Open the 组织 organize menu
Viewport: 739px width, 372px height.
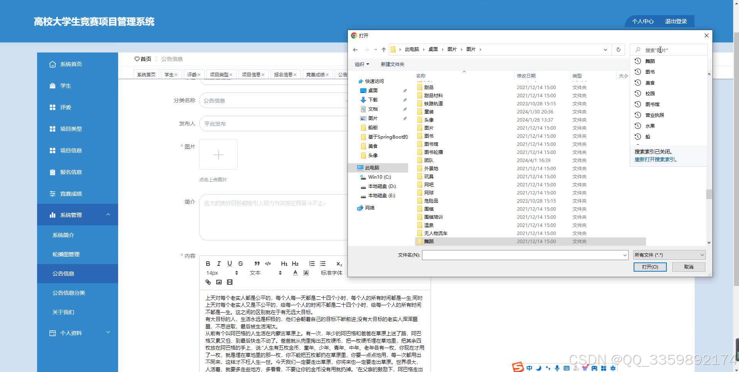tap(362, 64)
